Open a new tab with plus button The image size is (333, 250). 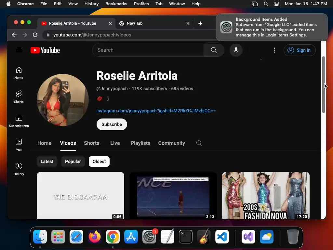[200, 23]
